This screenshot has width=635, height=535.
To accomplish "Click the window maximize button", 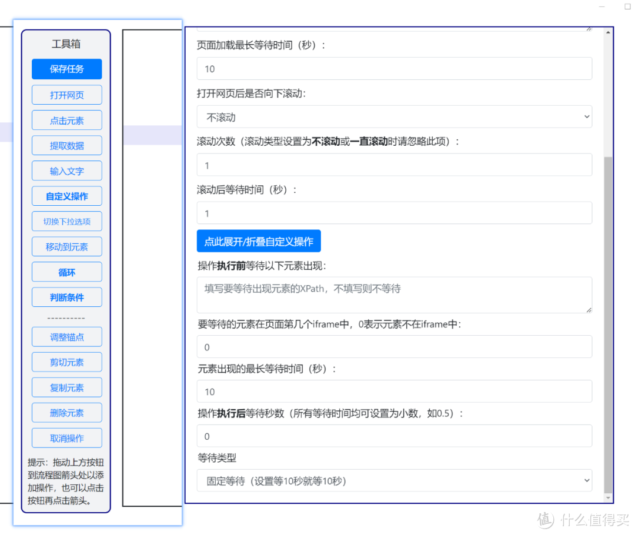I will click(627, 6).
